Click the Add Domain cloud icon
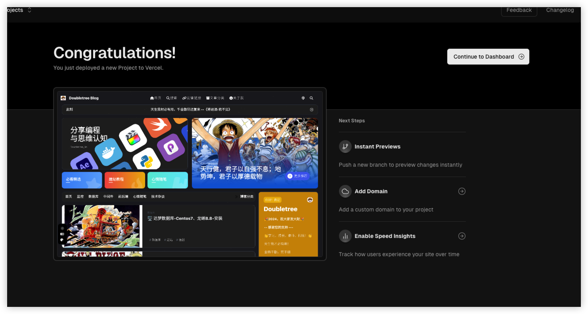 click(345, 191)
